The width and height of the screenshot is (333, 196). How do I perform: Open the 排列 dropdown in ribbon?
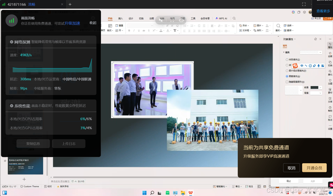pyautogui.click(x=258, y=30)
